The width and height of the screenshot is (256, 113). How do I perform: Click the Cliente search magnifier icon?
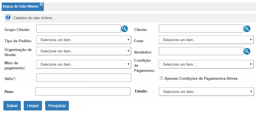[247, 29]
